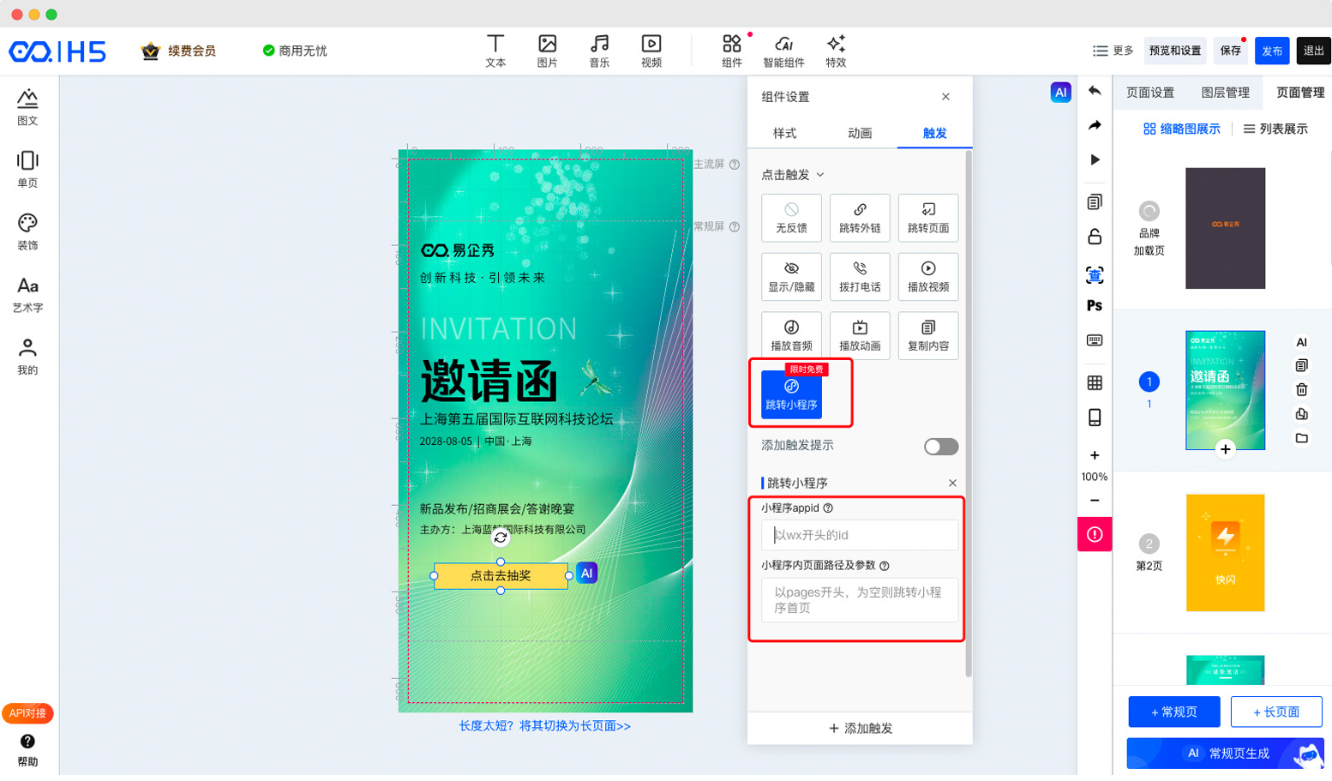Screen dimensions: 1332x781
Task: Open the 图文 sidebar panel
Action: 27,107
